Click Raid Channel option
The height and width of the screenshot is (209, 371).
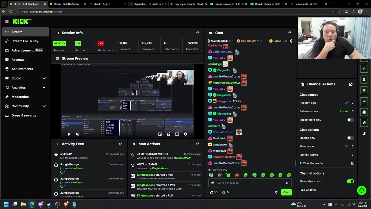click(308, 190)
